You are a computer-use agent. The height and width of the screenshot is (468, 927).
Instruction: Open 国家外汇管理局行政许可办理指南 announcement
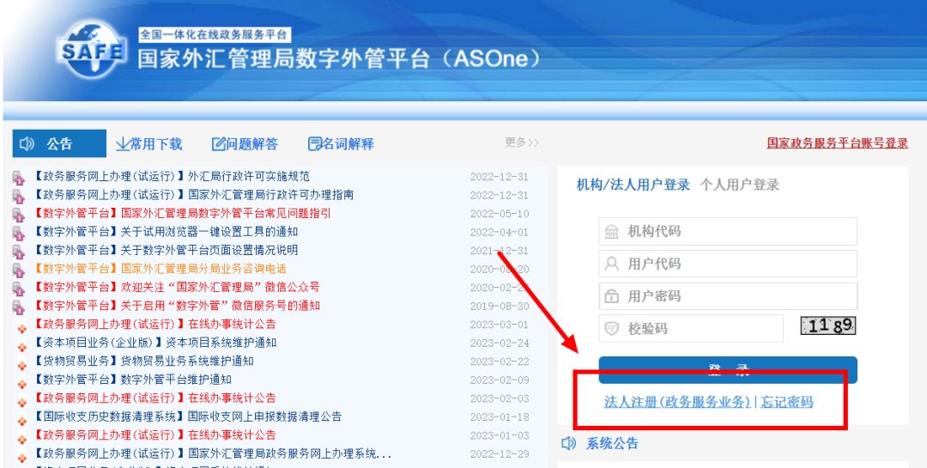[x=193, y=195]
